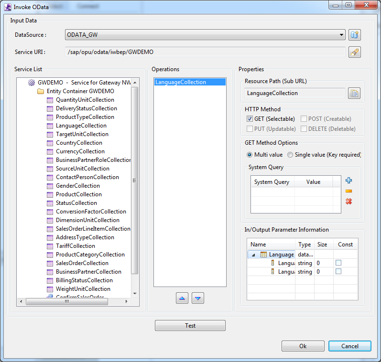This screenshot has width=381, height=362.
Task: Remove System Query with minus icon
Action: (348, 191)
